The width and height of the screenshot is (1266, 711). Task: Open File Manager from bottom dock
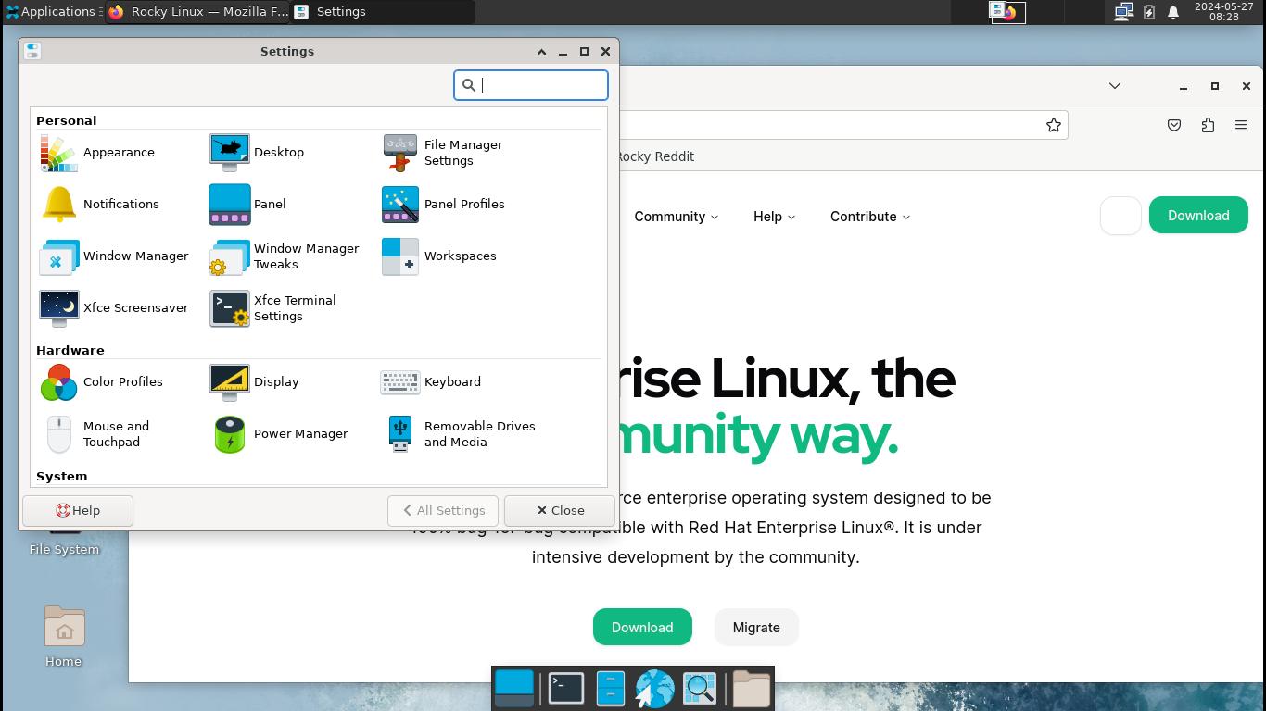611,689
